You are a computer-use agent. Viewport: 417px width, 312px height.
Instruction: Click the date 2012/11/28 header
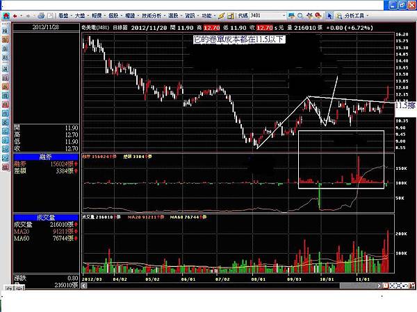point(46,27)
